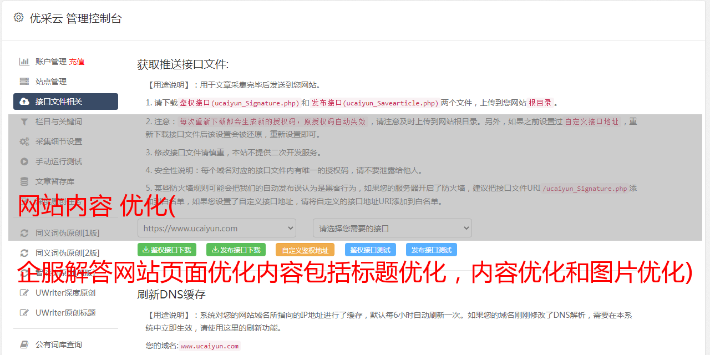Open UWriter原创标题
710x355 pixels.
tap(65, 313)
